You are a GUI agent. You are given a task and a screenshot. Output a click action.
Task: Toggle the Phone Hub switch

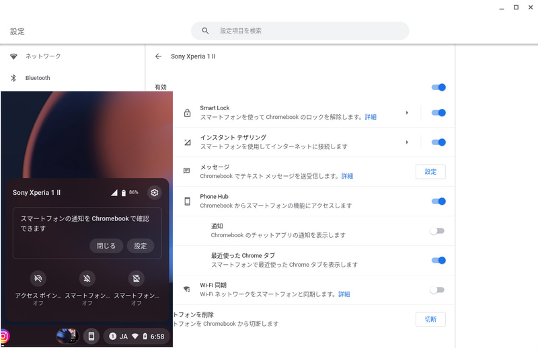(438, 202)
